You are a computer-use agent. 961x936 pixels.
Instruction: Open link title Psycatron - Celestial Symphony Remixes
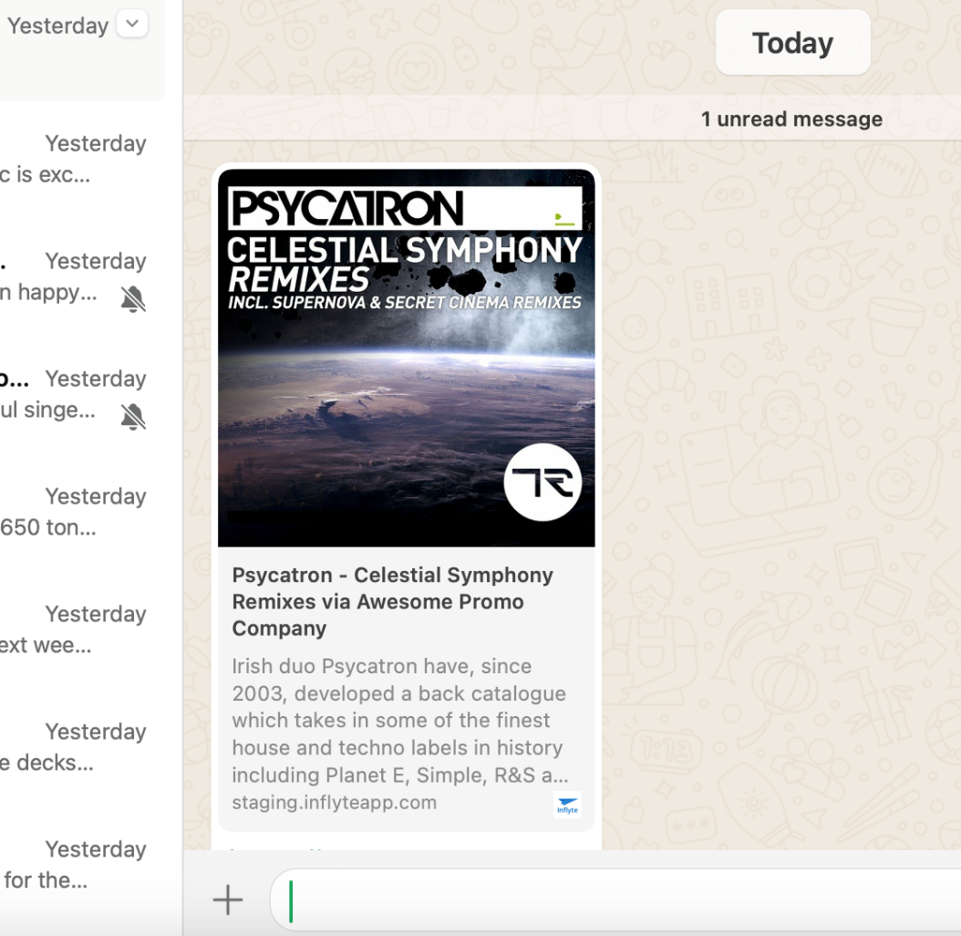click(x=392, y=602)
